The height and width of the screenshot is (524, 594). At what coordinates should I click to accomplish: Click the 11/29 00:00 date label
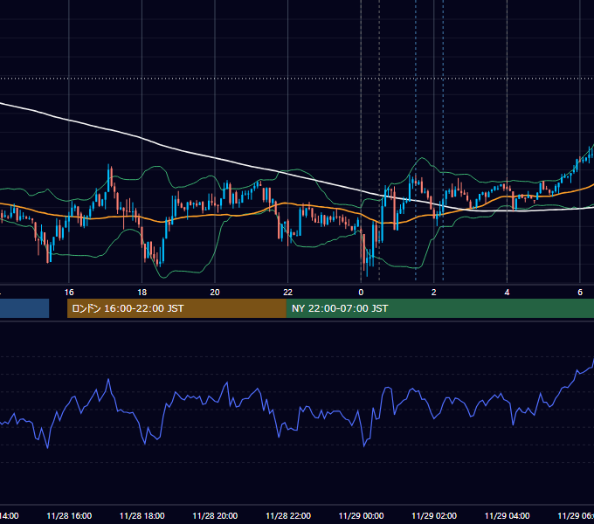click(x=361, y=515)
